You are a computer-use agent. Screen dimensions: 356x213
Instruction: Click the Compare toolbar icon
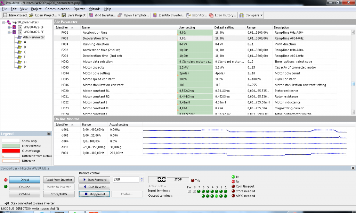tap(242, 15)
